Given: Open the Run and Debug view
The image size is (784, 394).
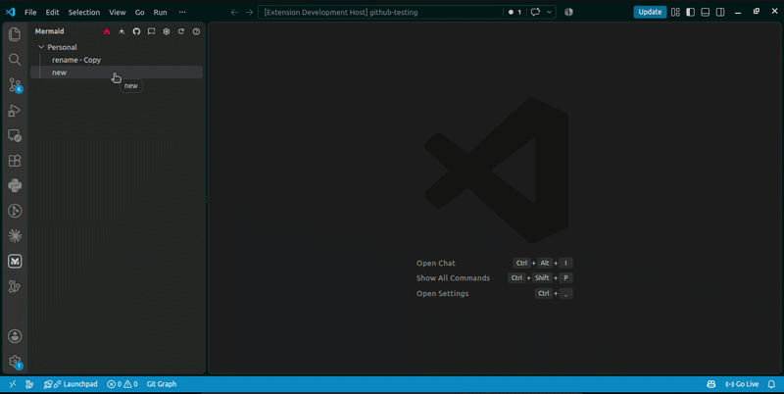Looking at the screenshot, I should [x=15, y=111].
